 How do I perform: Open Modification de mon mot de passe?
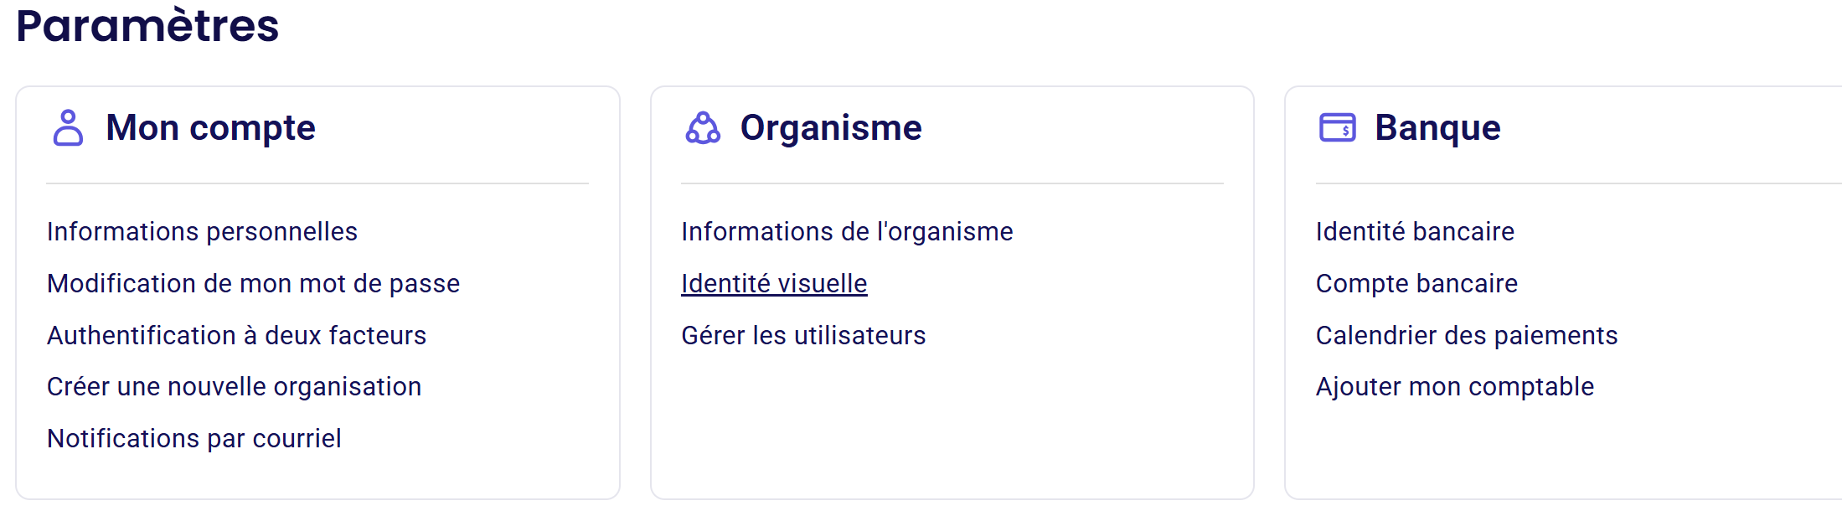(253, 283)
